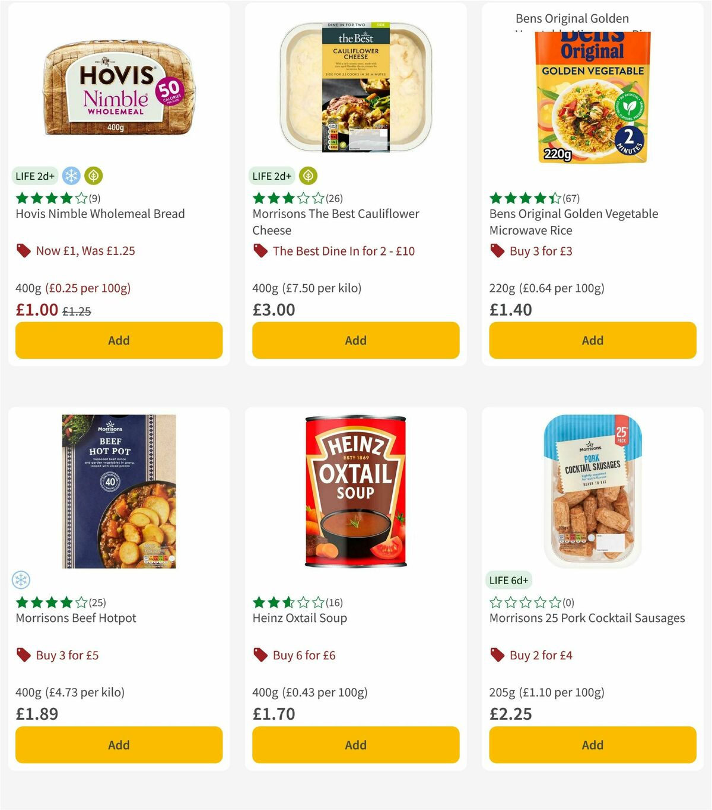This screenshot has width=712, height=810.
Task: Toggle the LIFE 2d+ badge on Hovis bread
Action: coord(33,176)
